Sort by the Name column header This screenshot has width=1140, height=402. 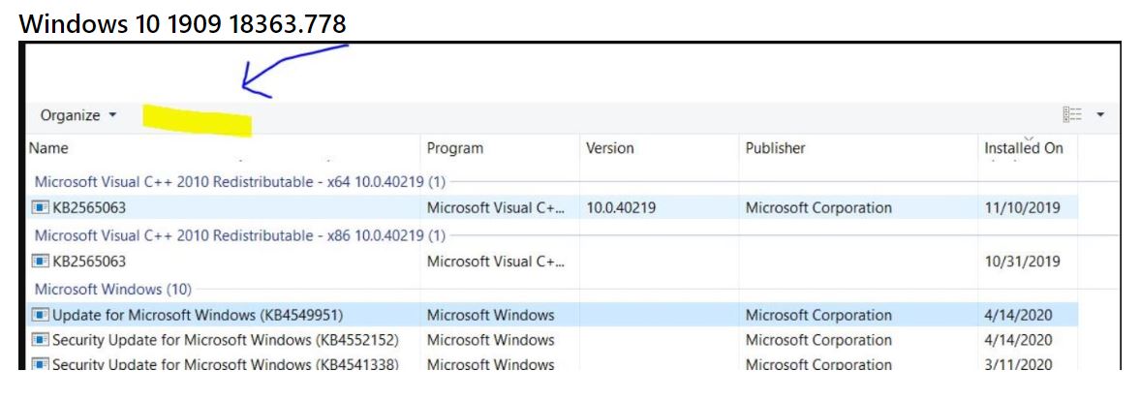(x=48, y=148)
